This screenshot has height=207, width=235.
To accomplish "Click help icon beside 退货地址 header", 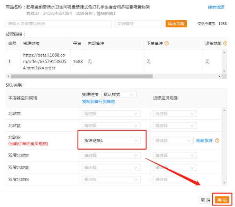I will coord(224,43).
